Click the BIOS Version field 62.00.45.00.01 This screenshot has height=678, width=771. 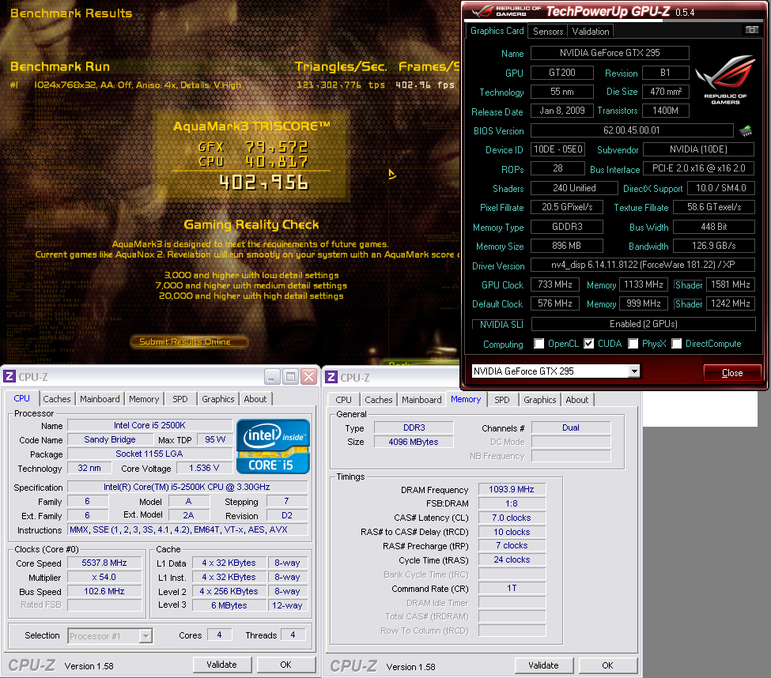tap(632, 130)
